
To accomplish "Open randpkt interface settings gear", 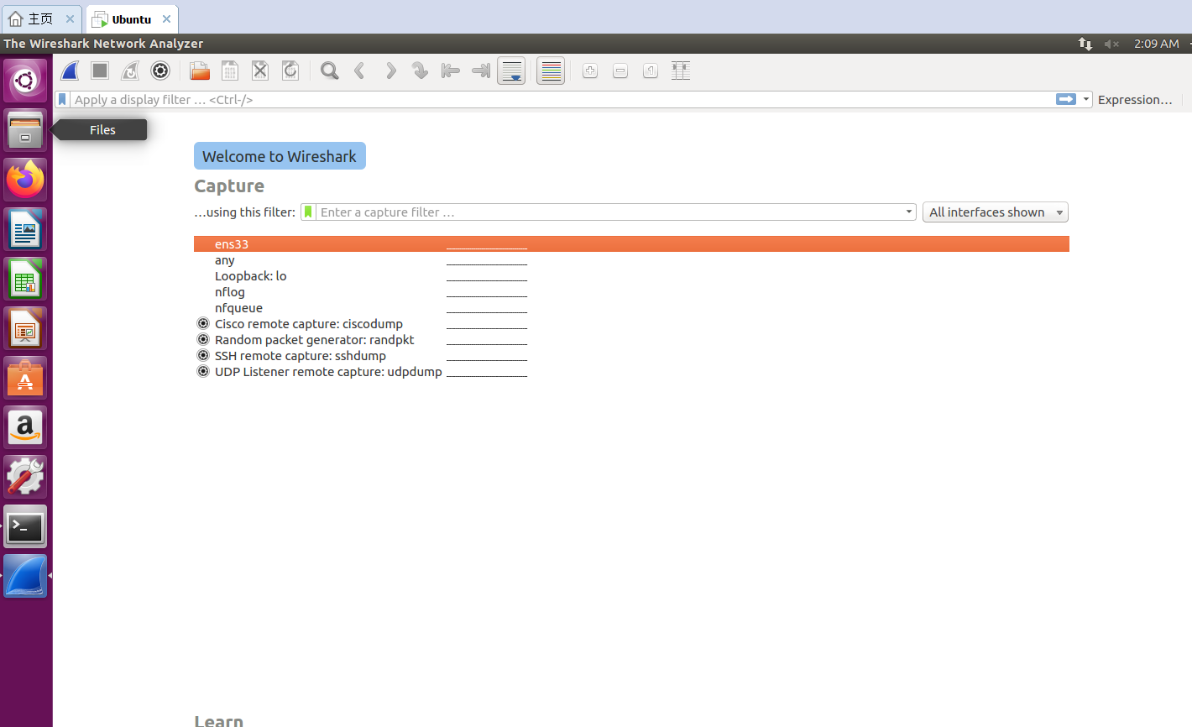I will coord(202,339).
